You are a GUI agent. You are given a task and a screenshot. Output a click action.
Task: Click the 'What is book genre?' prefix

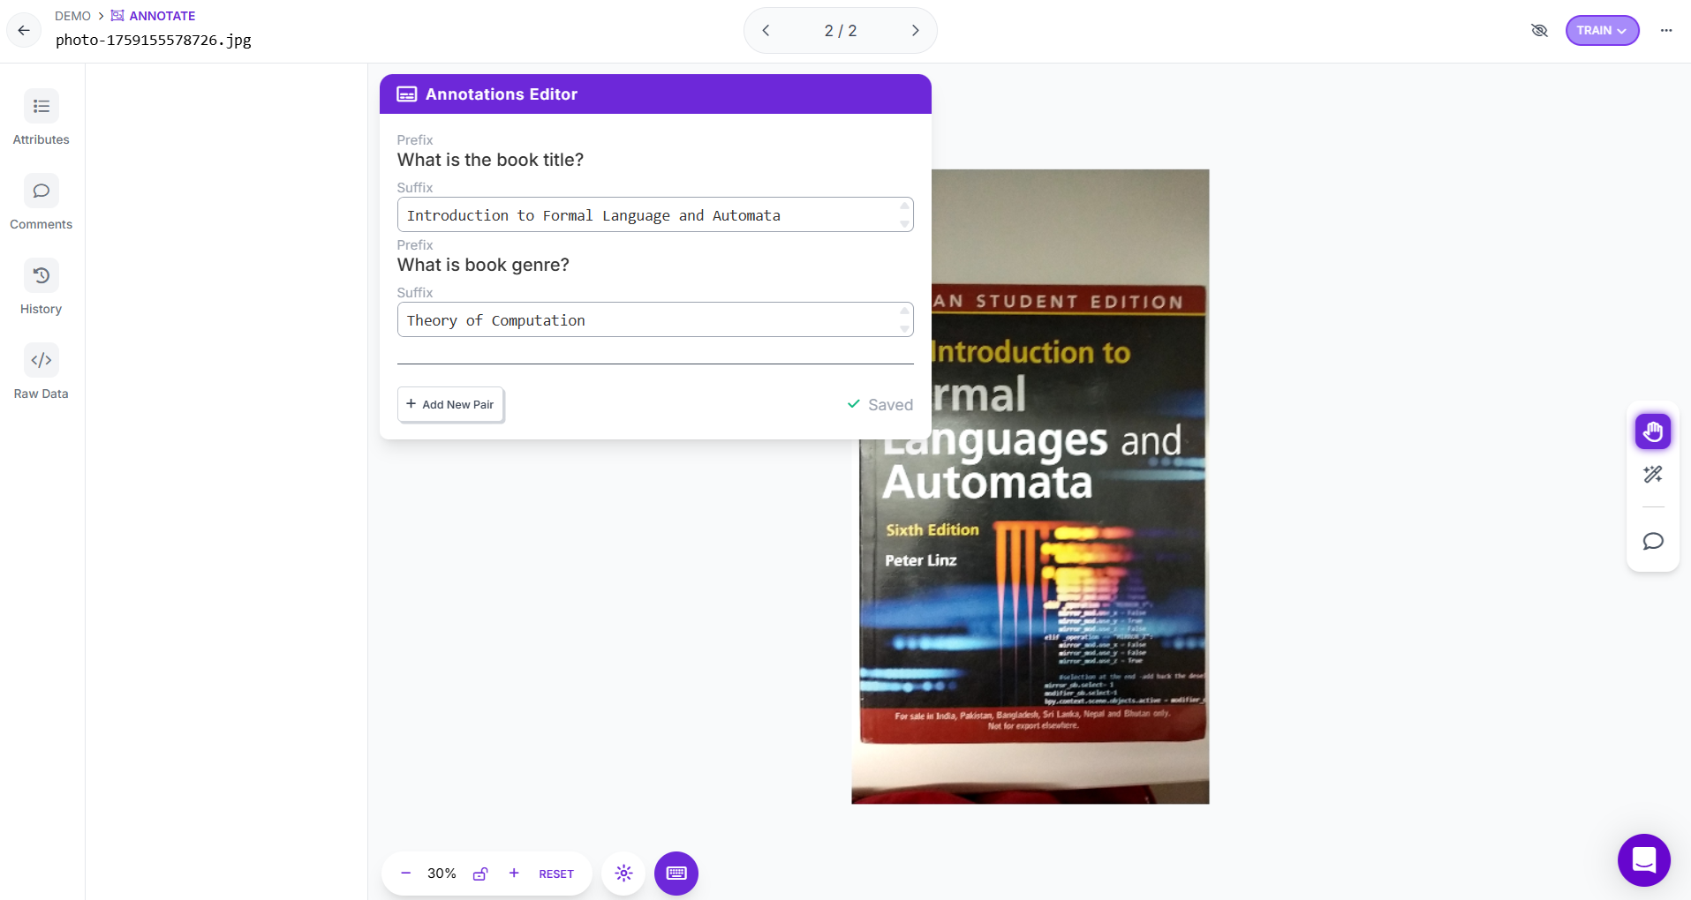pos(483,265)
